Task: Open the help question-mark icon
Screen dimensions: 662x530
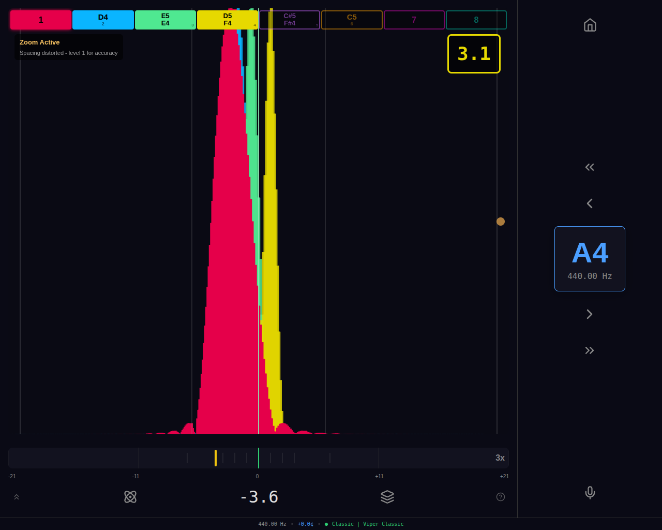Action: (x=500, y=497)
